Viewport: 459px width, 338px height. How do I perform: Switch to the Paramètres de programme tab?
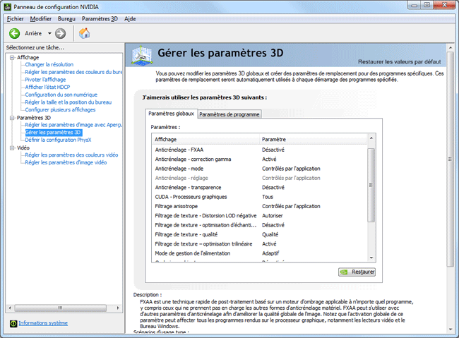[x=229, y=114]
